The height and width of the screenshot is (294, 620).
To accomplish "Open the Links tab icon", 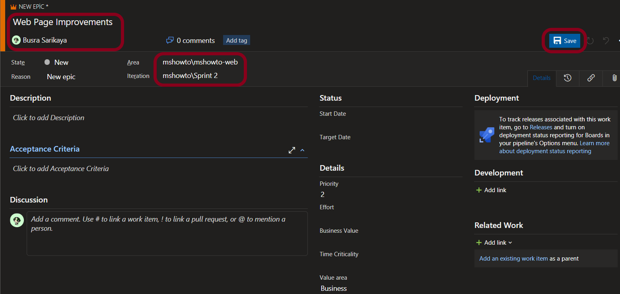I will tap(591, 78).
